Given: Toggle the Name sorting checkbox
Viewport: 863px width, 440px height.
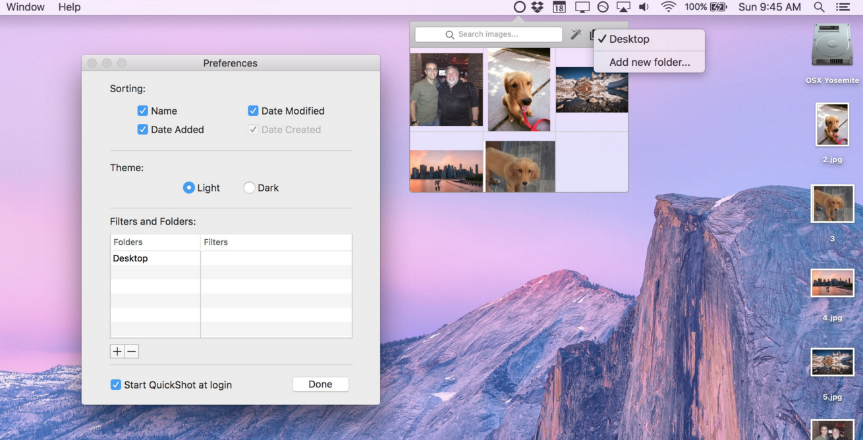Looking at the screenshot, I should 142,111.
